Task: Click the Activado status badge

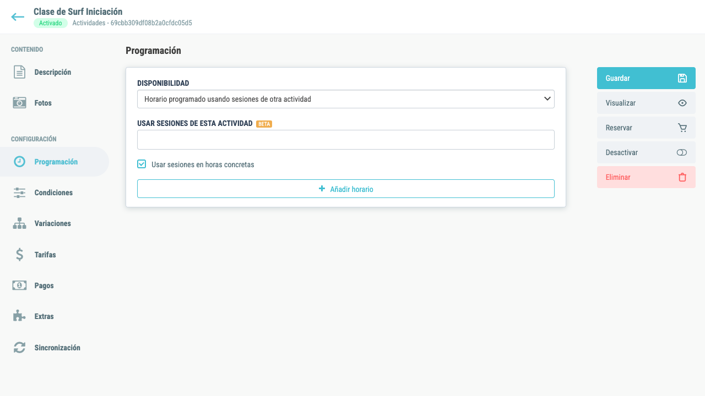Action: (x=51, y=23)
